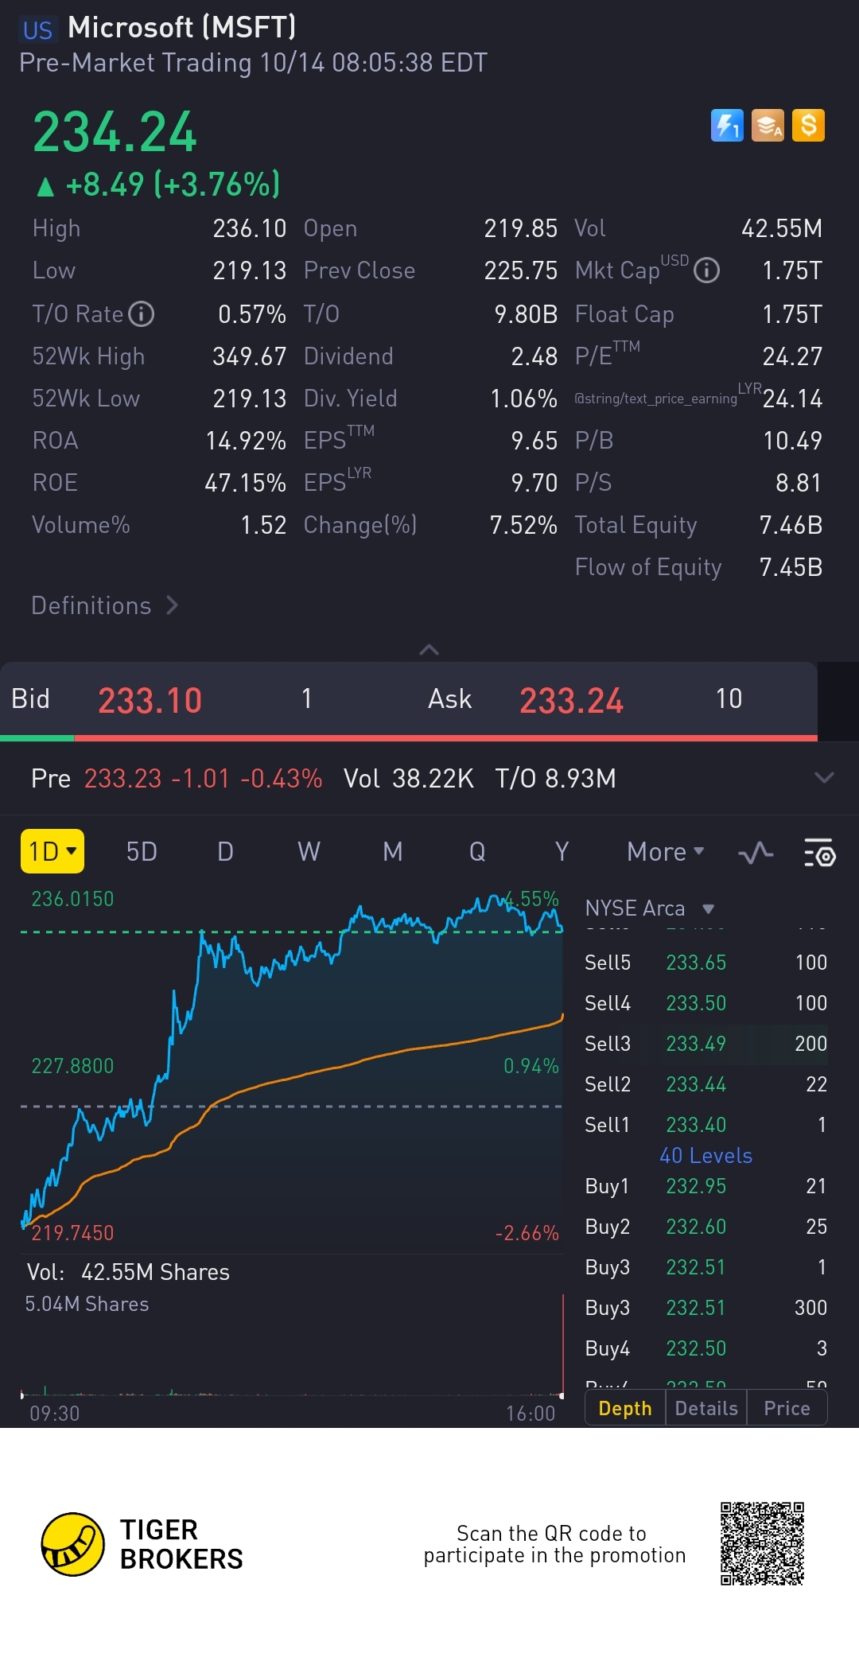Open the Definitions link

click(x=104, y=606)
